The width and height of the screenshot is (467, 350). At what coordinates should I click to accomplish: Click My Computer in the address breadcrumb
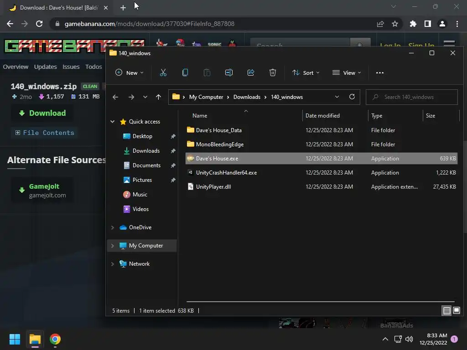click(x=206, y=97)
